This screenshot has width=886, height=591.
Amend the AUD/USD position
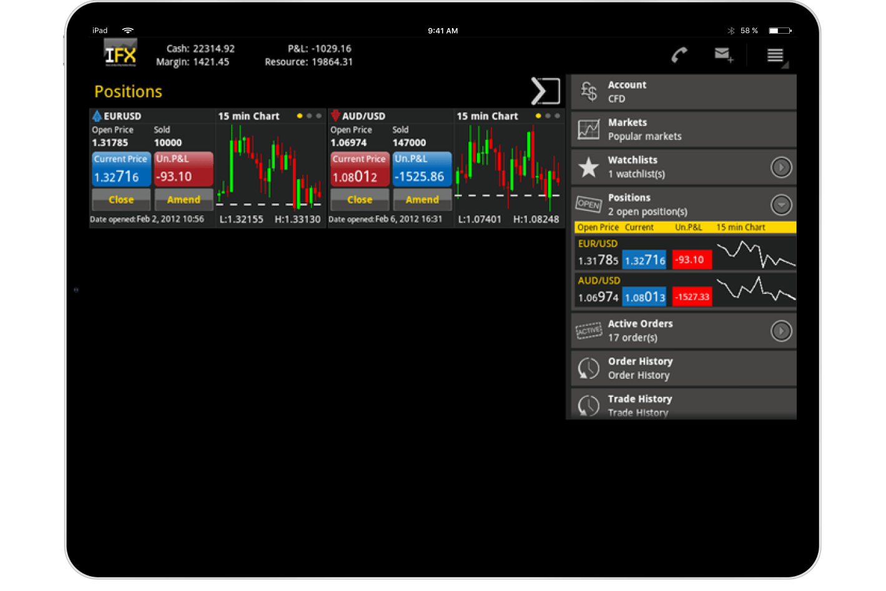[422, 199]
